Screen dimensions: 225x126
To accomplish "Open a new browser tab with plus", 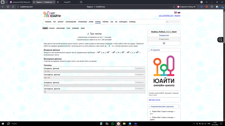I will 81,2.
